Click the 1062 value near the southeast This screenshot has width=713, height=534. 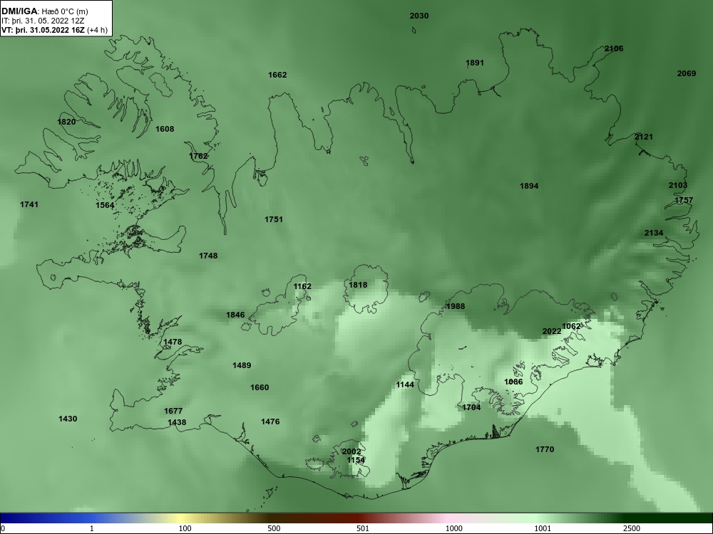[571, 326]
